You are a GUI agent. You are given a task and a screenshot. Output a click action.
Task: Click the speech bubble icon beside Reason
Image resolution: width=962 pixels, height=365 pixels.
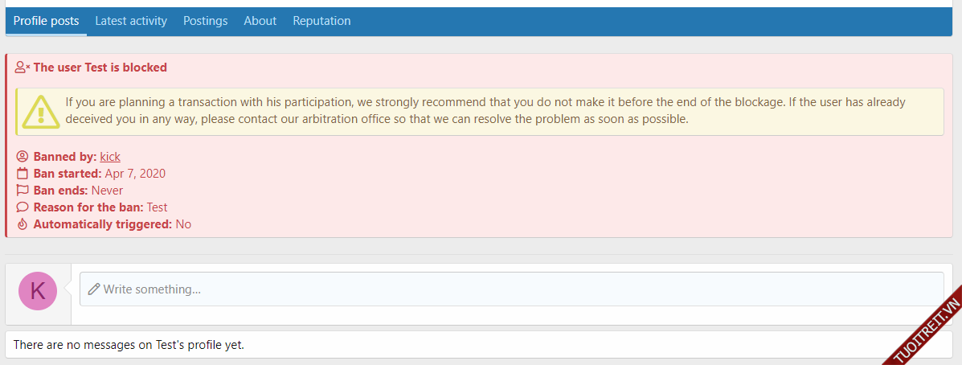(23, 207)
